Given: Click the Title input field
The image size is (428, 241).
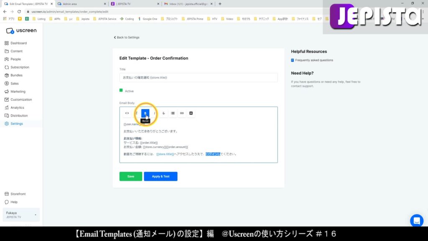Looking at the screenshot, I should (x=199, y=77).
